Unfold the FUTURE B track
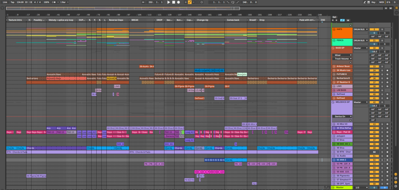This screenshot has height=190, width=399. click(x=334, y=75)
